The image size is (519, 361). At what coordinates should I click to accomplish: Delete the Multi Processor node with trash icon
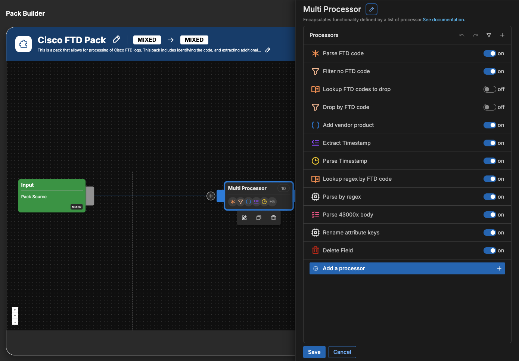click(273, 218)
